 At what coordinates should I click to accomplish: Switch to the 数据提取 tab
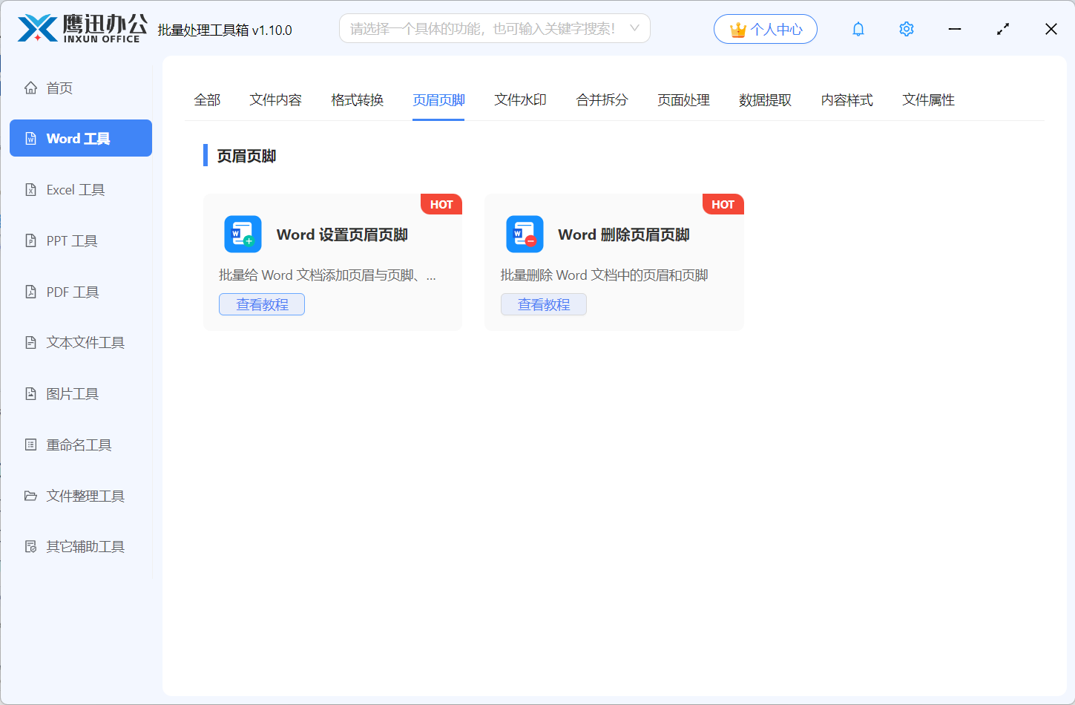coord(765,99)
